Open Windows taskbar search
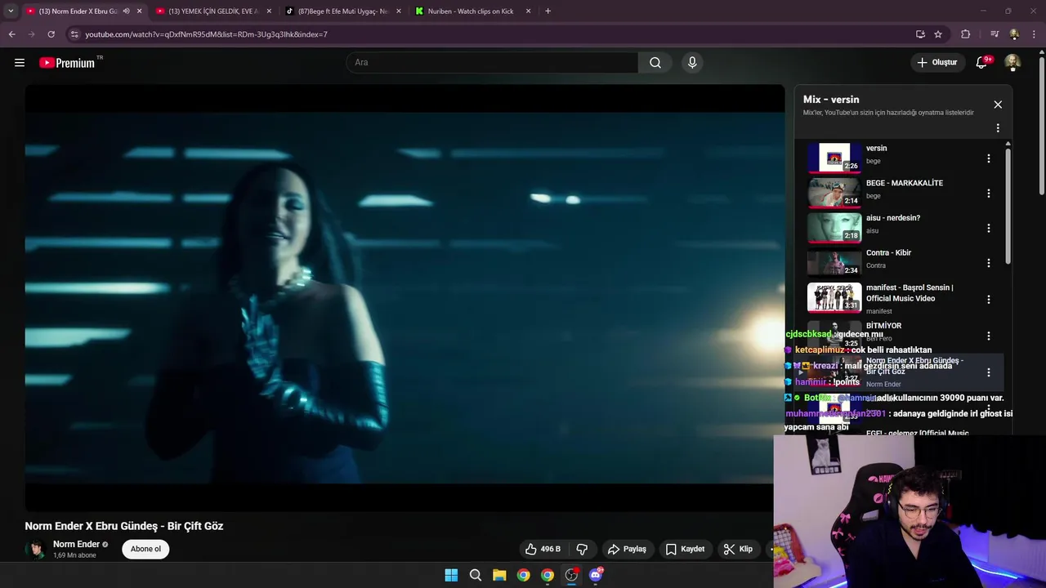 point(475,575)
